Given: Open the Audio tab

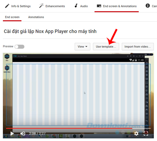Looking at the screenshot, I should pos(81,6).
